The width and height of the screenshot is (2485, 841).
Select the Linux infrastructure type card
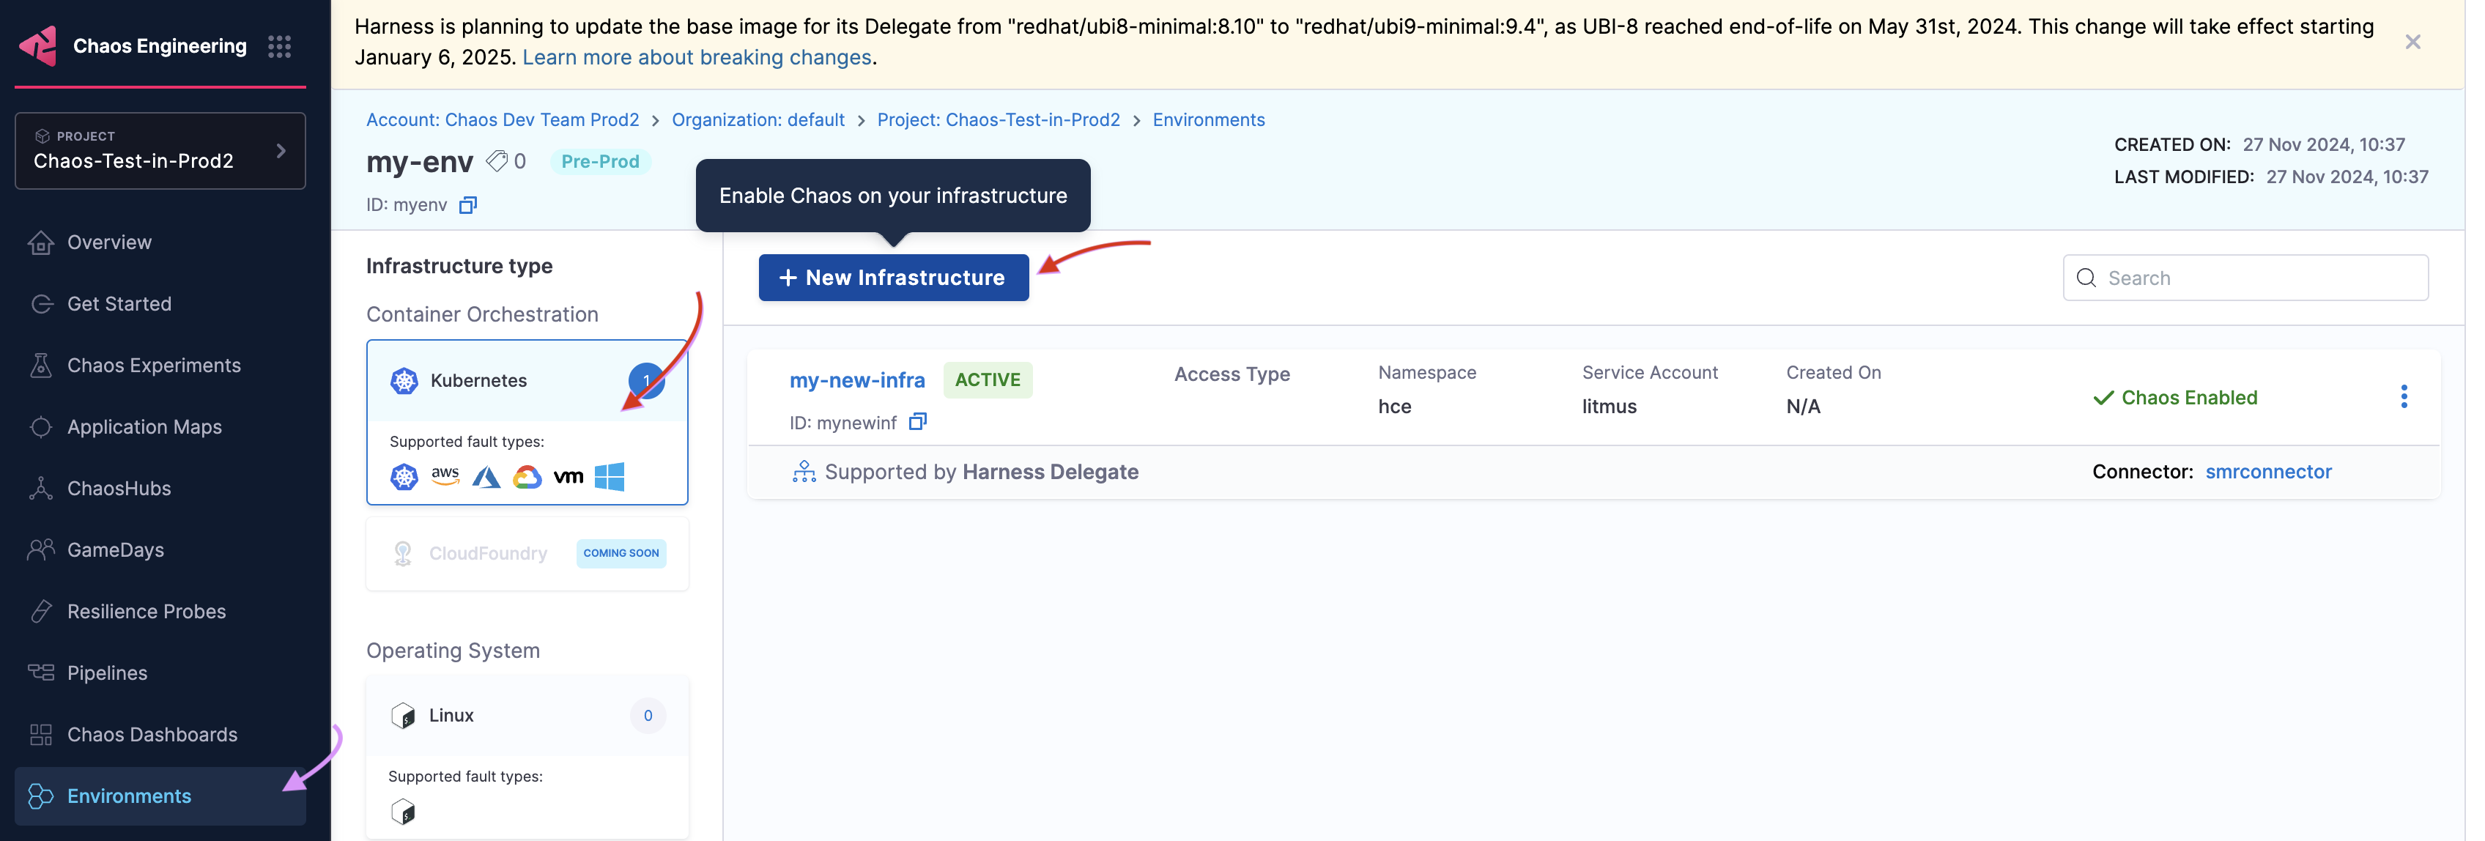click(527, 758)
